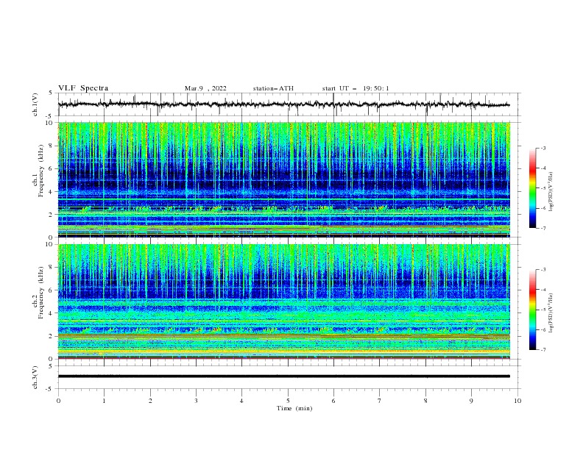The image size is (583, 450).
Task: Click the time axis tick label '8'
Action: click(425, 401)
